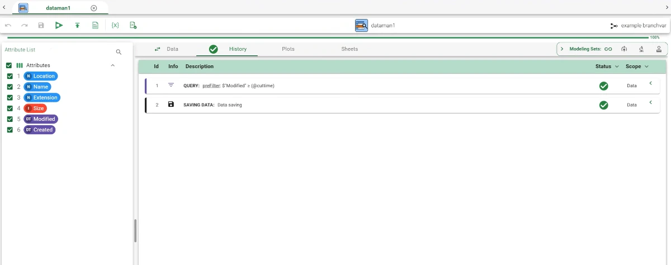The image size is (671, 265).
Task: Click the flow branch icon near example branchvar
Action: tap(614, 26)
